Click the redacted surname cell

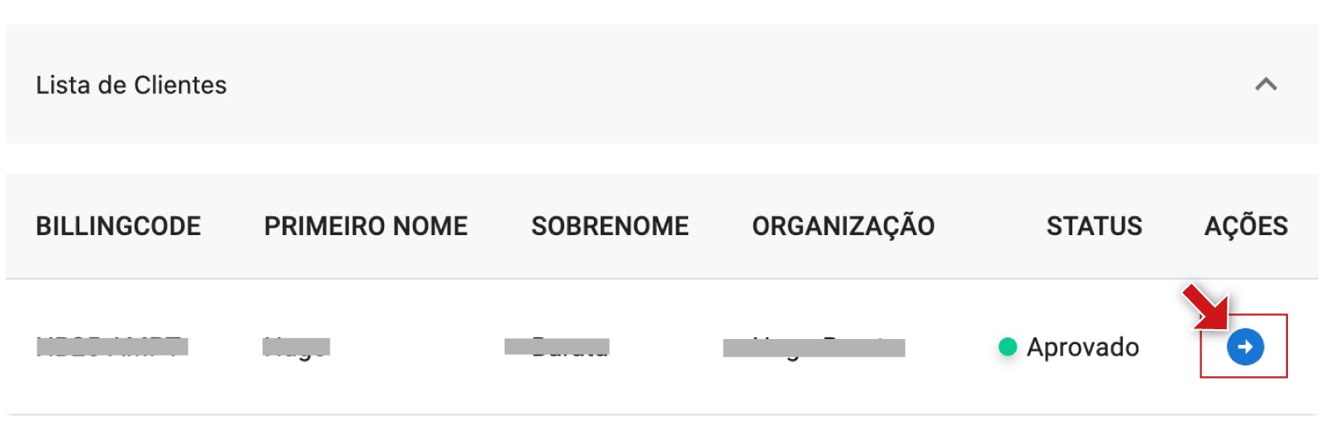click(557, 346)
